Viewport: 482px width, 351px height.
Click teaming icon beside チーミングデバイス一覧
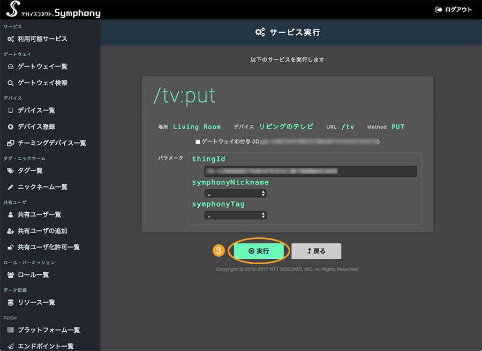click(x=11, y=143)
